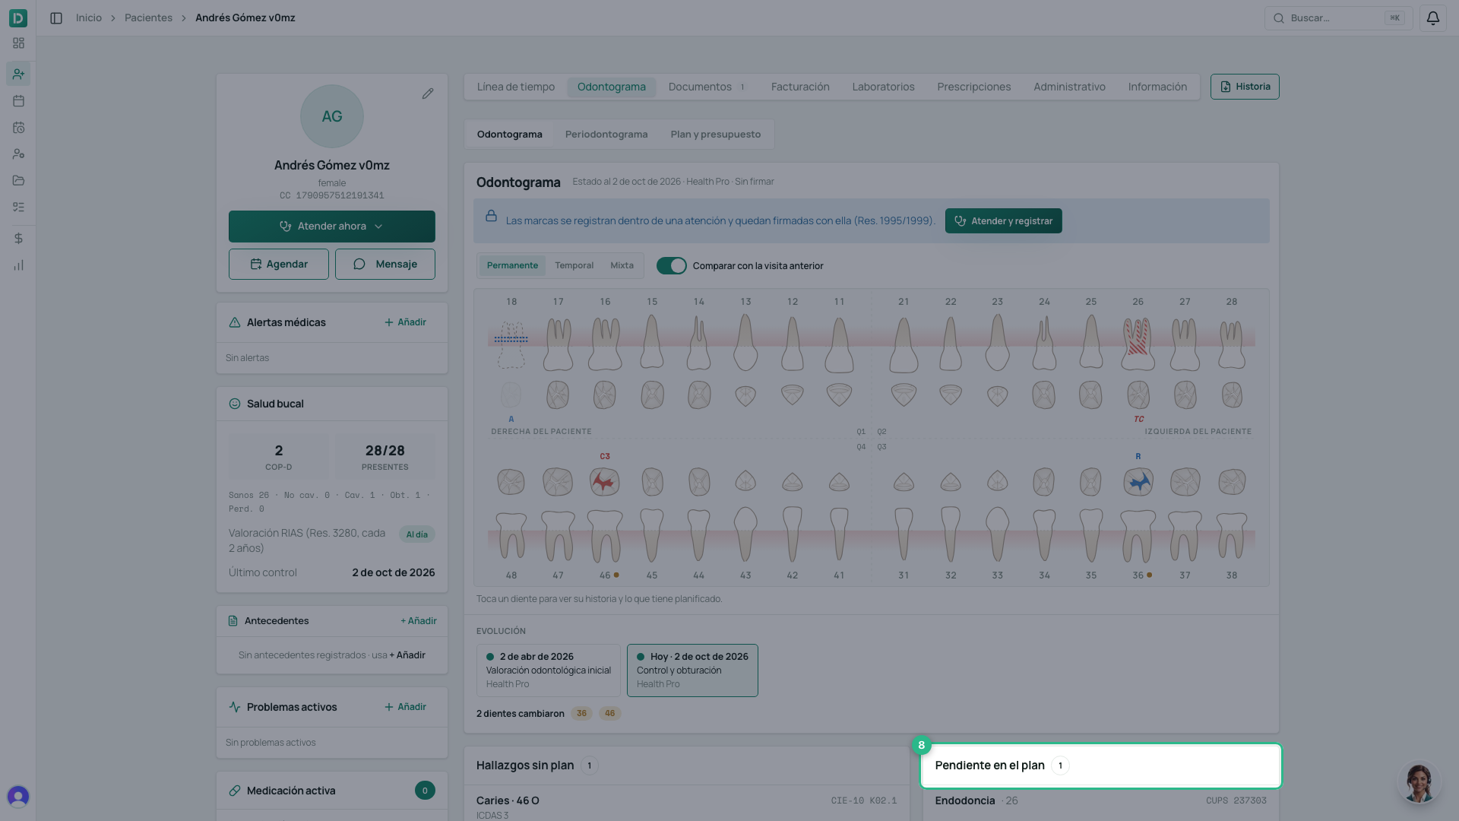This screenshot has height=821, width=1459.
Task: Select Temporal dentition view
Action: coord(574,266)
